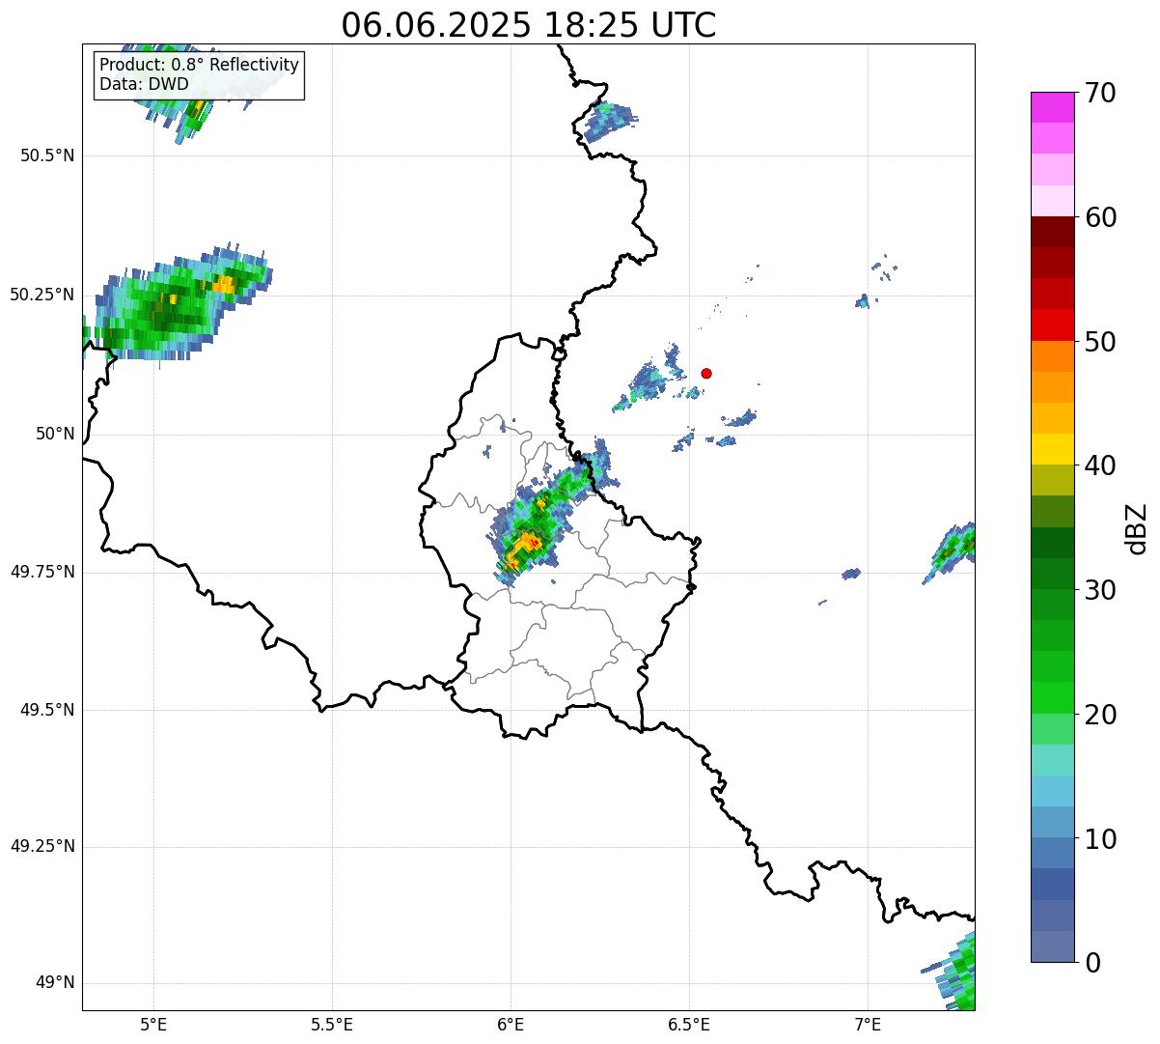Click the title 06.06.2025 18:25 UTC
Screen dimensions: 1160x1044
pyautogui.click(x=528, y=25)
